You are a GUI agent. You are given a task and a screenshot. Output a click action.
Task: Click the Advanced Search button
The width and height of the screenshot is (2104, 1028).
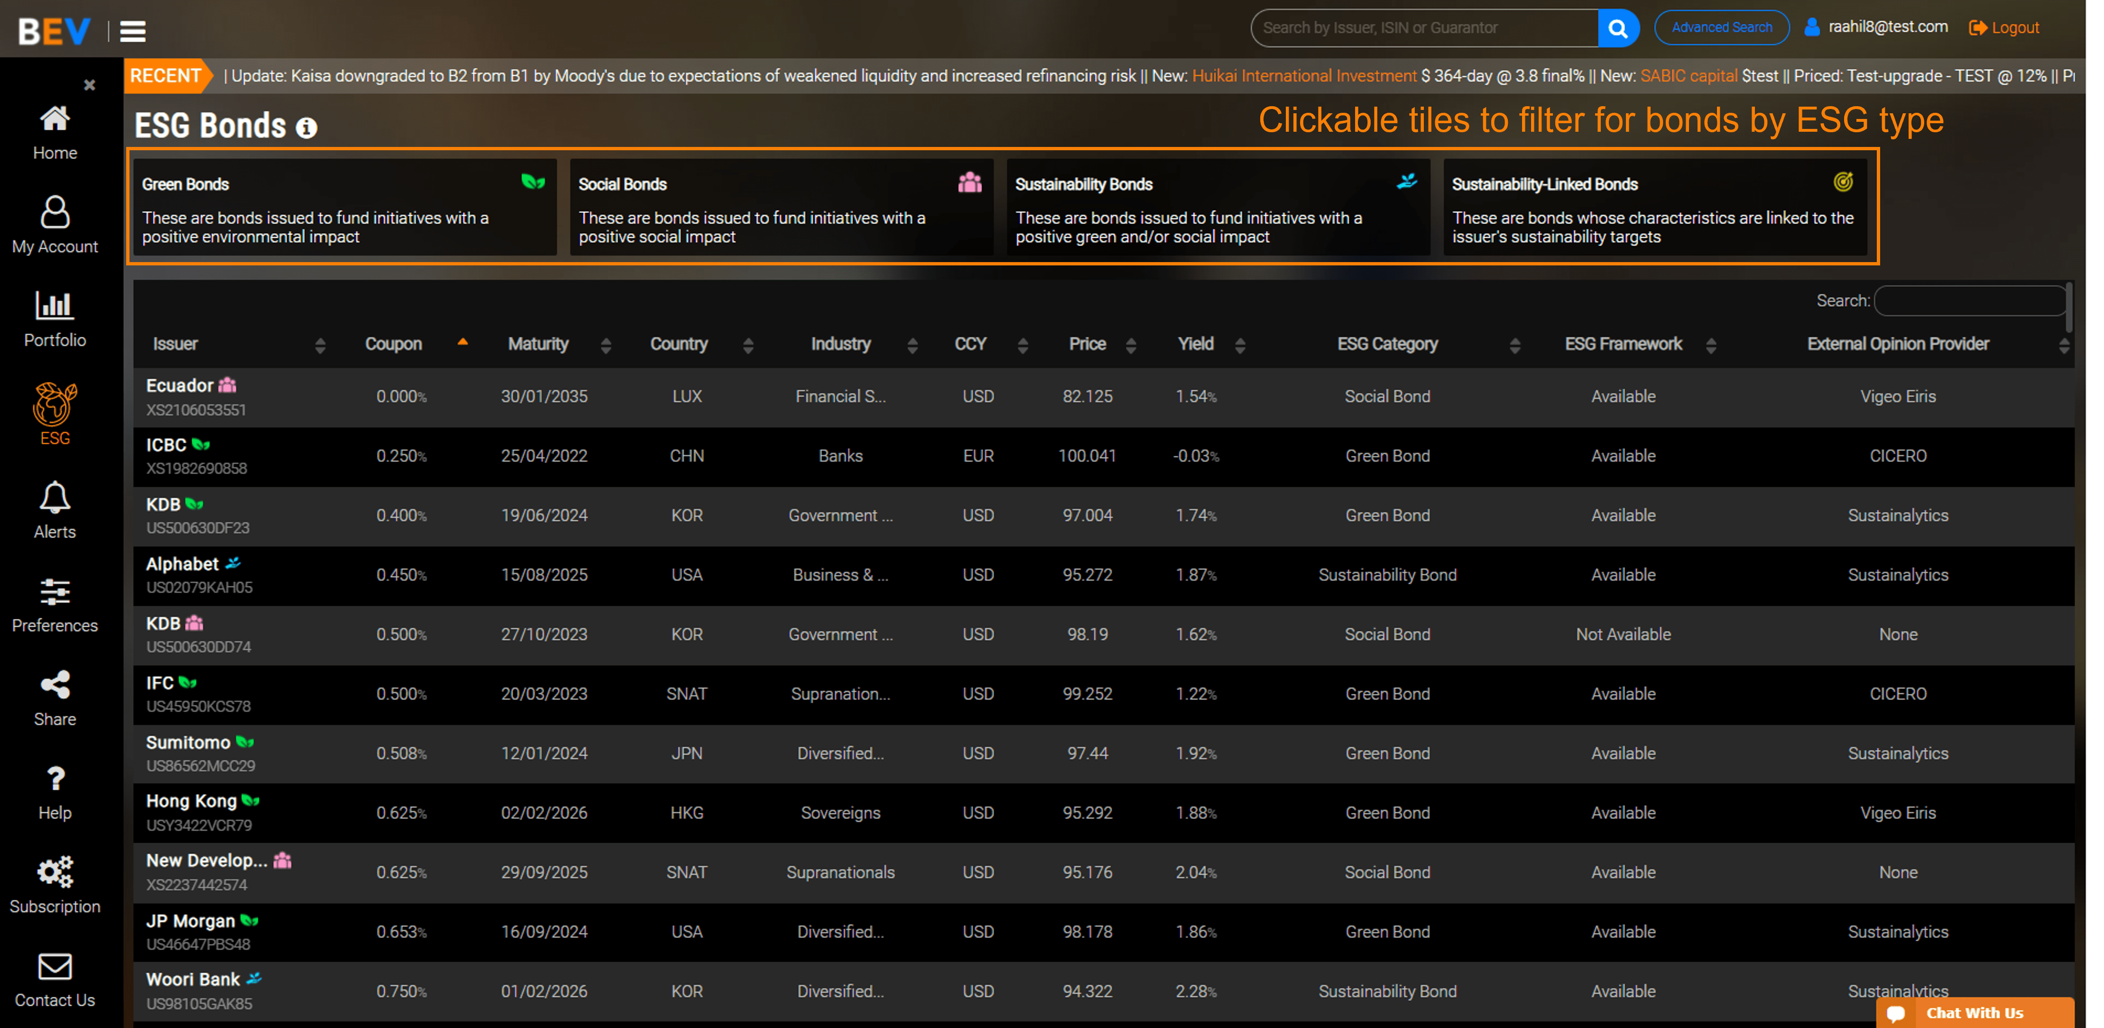[1722, 28]
